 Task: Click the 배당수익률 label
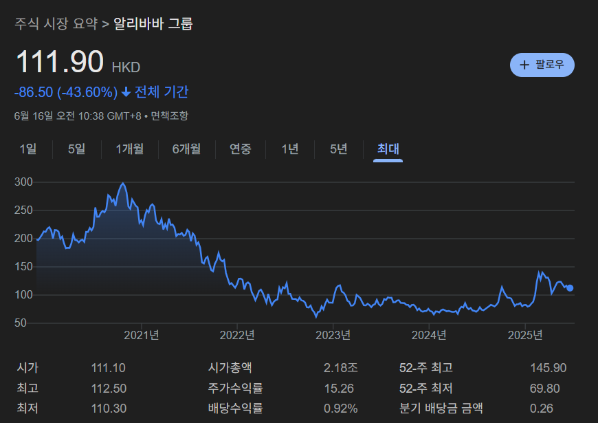[235, 408]
